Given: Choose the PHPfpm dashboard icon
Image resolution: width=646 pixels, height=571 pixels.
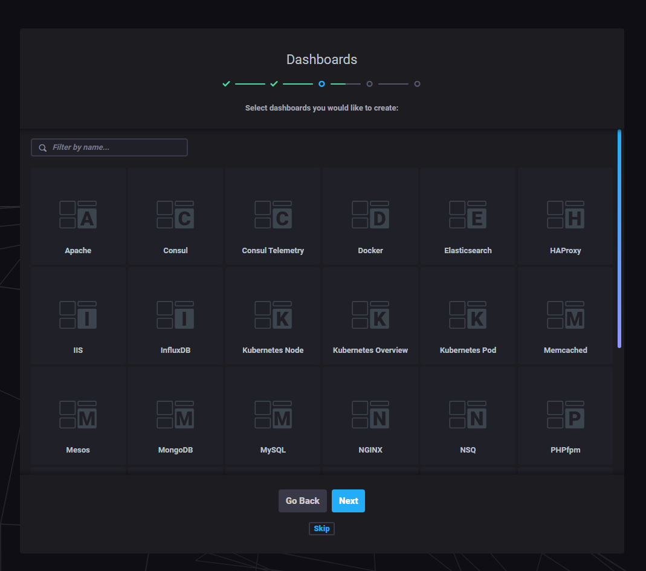Looking at the screenshot, I should [x=565, y=415].
